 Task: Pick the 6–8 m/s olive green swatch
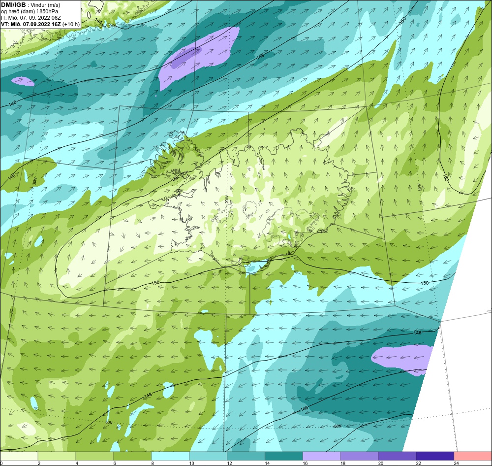[132, 456]
